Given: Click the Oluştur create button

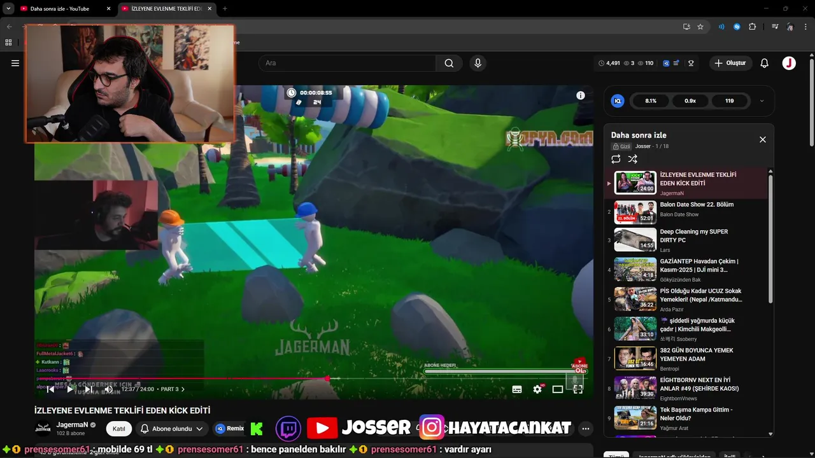Looking at the screenshot, I should 731,63.
